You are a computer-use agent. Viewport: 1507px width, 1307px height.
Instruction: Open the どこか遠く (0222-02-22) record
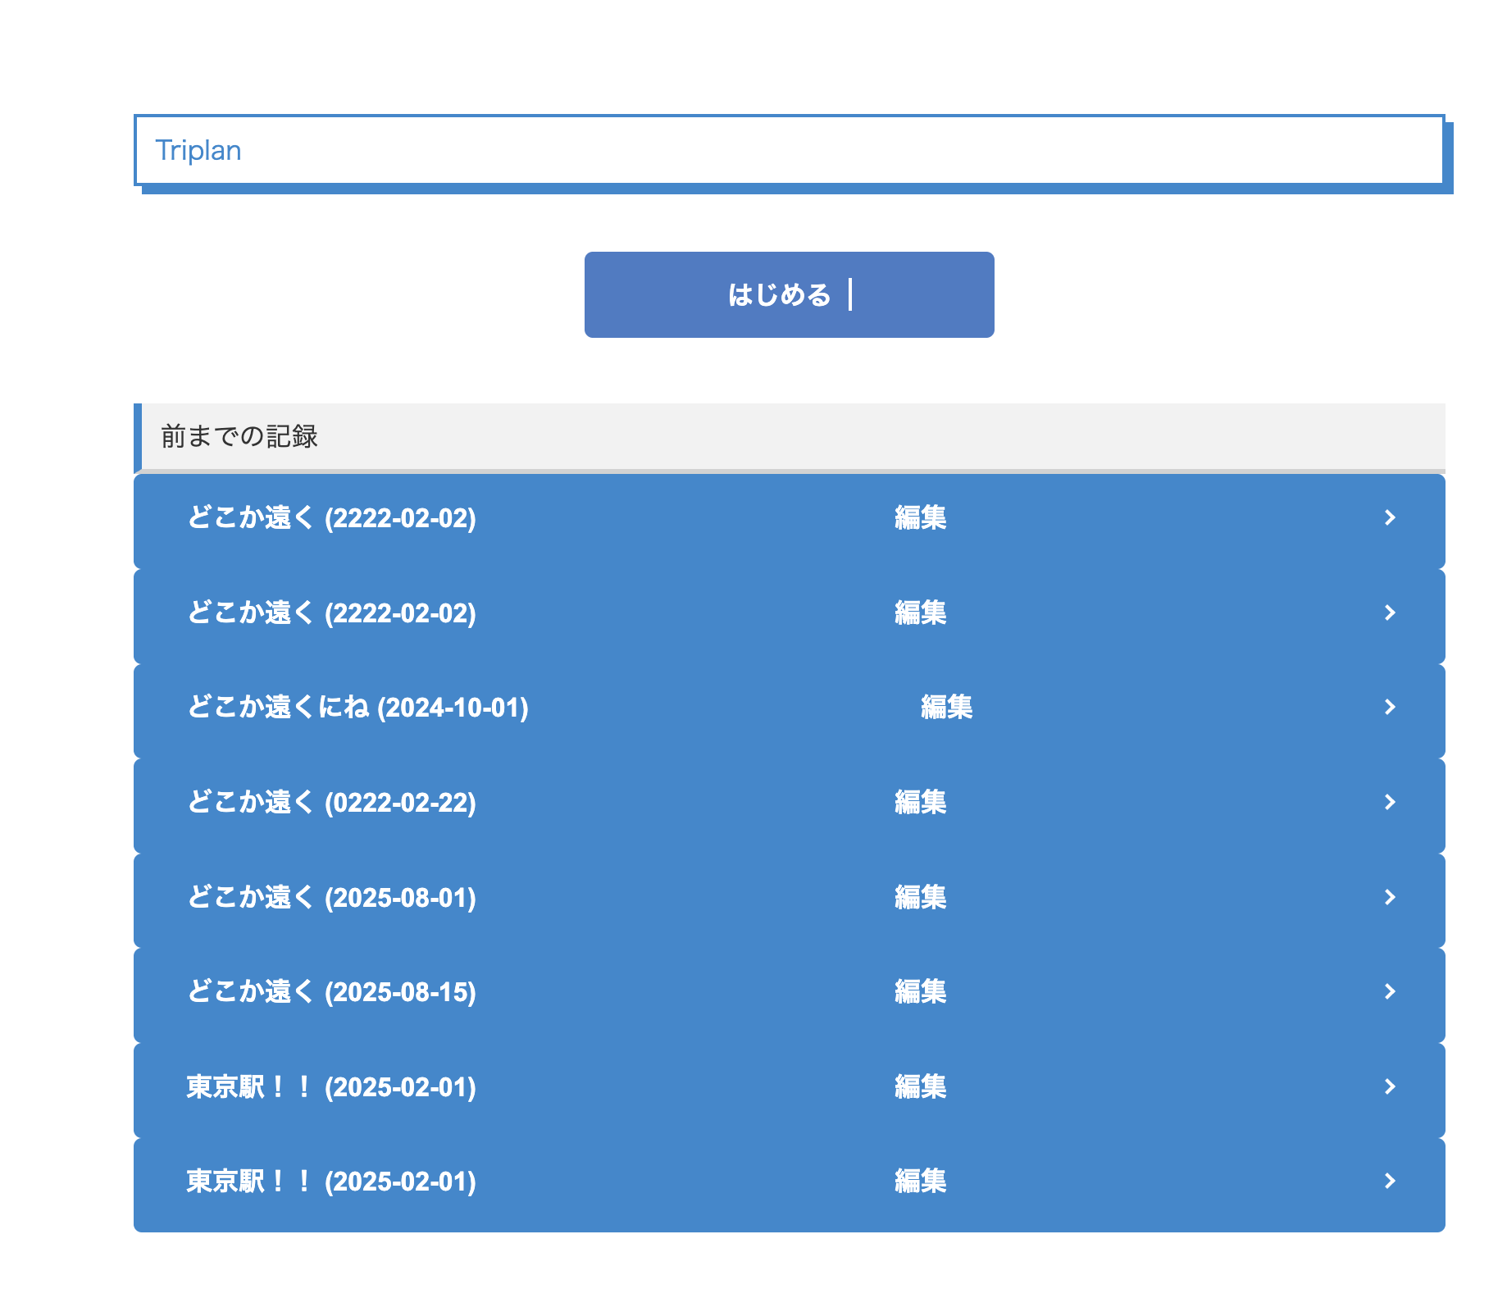331,802
